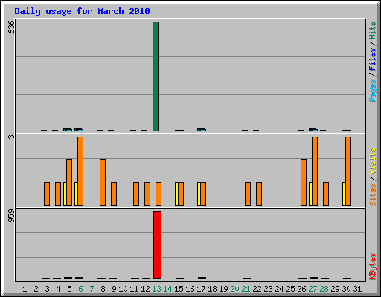381x297 pixels.
Task: Click the orange Sites bar for day 21
Action: 248,194
